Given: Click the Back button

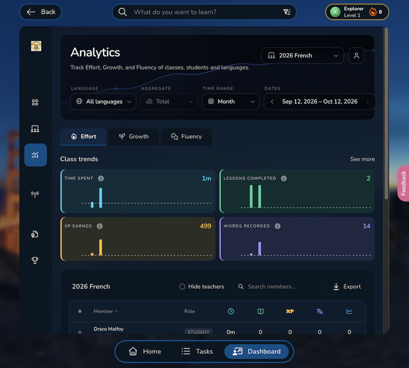Looking at the screenshot, I should [x=41, y=12].
